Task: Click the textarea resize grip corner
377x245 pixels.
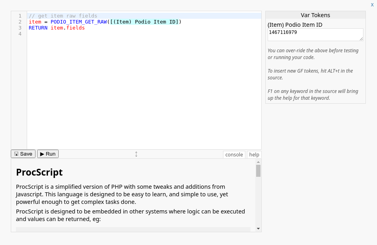Action: pyautogui.click(x=361, y=39)
